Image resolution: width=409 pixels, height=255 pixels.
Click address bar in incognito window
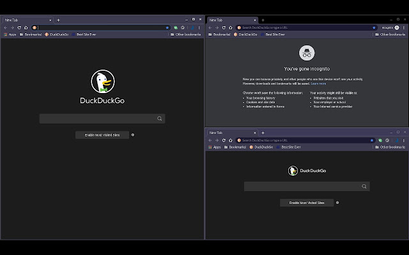point(307,27)
